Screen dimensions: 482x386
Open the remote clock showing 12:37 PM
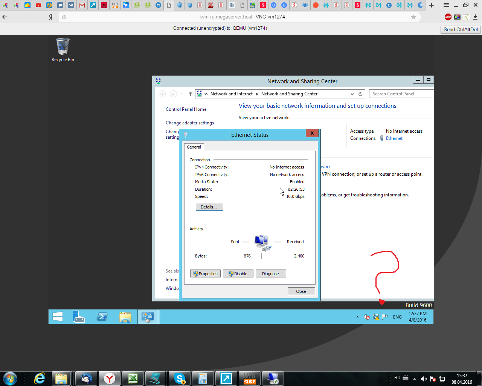(418, 317)
